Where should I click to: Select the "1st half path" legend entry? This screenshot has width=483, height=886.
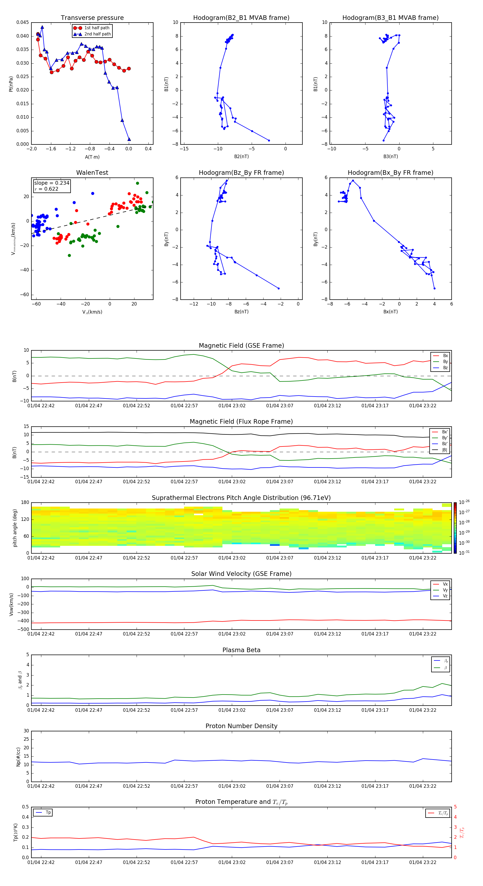[x=92, y=28]
